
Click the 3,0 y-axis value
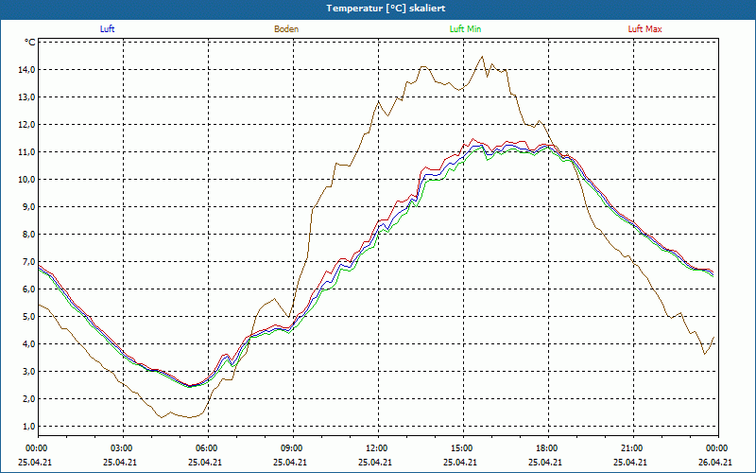click(29, 371)
